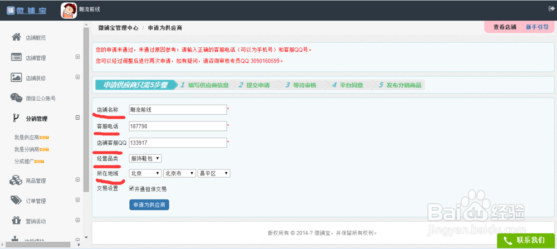This screenshot has width=557, height=249.
Task: Click the 联系我们 button
Action: tap(526, 241)
